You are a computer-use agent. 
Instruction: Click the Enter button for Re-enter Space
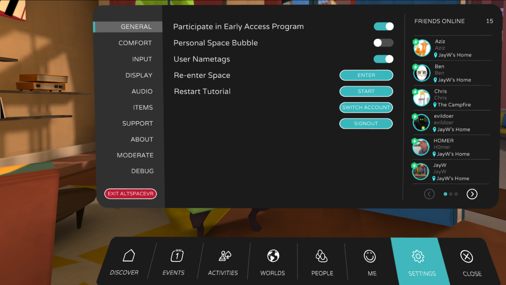pos(366,75)
